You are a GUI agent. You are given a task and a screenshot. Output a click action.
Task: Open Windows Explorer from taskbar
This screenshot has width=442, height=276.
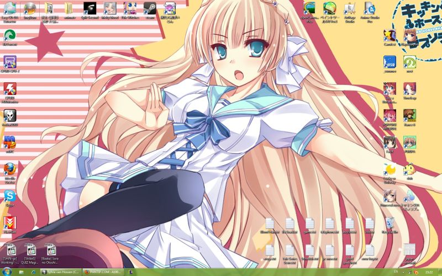[x=22, y=272]
